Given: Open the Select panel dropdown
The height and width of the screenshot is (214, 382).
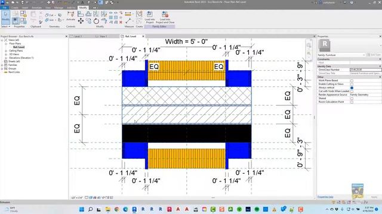Looking at the screenshot, I should point(5,26).
